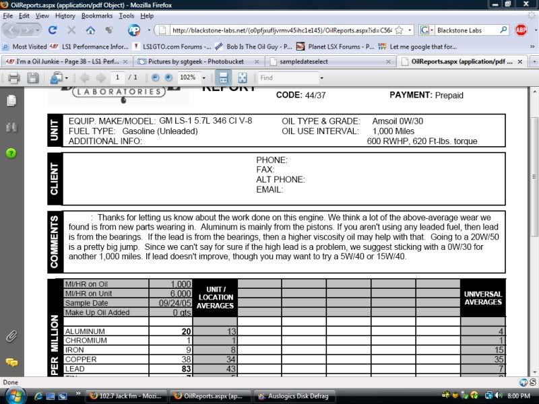Show more bookmarks chevron
The height and width of the screenshot is (404, 539).
[x=532, y=46]
